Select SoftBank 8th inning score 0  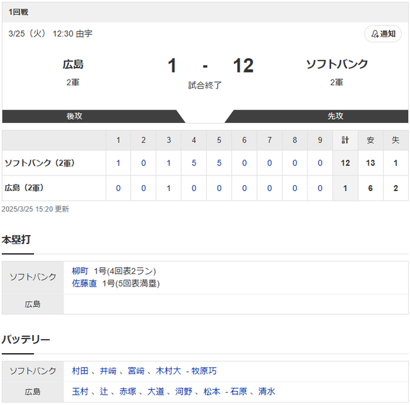coord(295,163)
